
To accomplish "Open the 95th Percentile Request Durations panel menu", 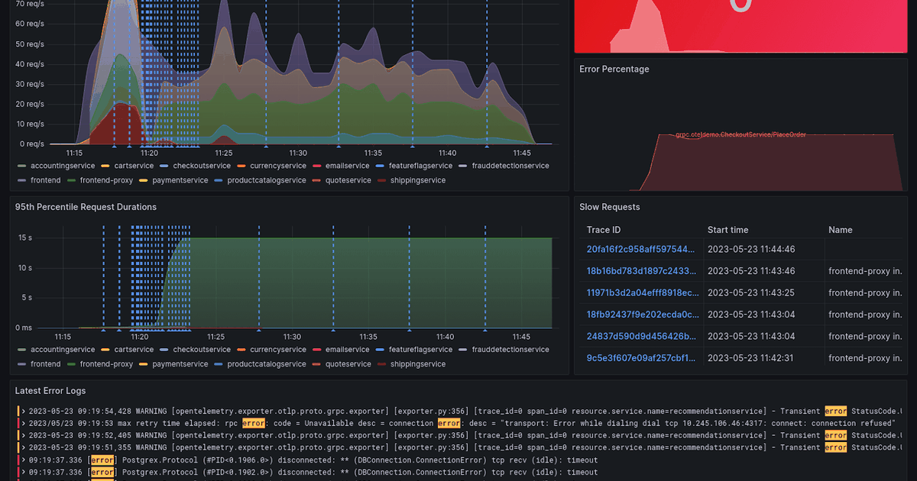I will click(86, 207).
